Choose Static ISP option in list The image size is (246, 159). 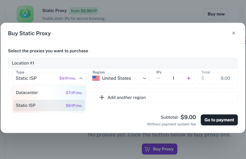point(49,105)
